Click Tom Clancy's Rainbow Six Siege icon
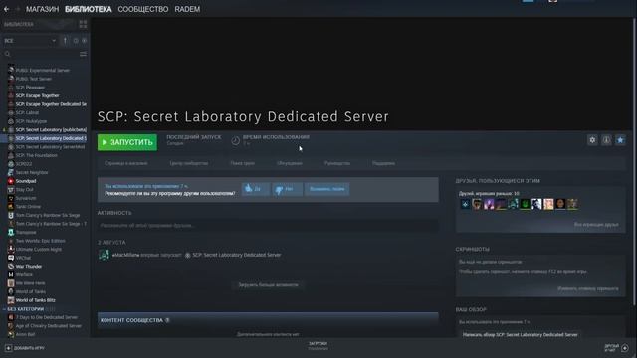Viewport: 637px width, 358px height. click(x=11, y=215)
